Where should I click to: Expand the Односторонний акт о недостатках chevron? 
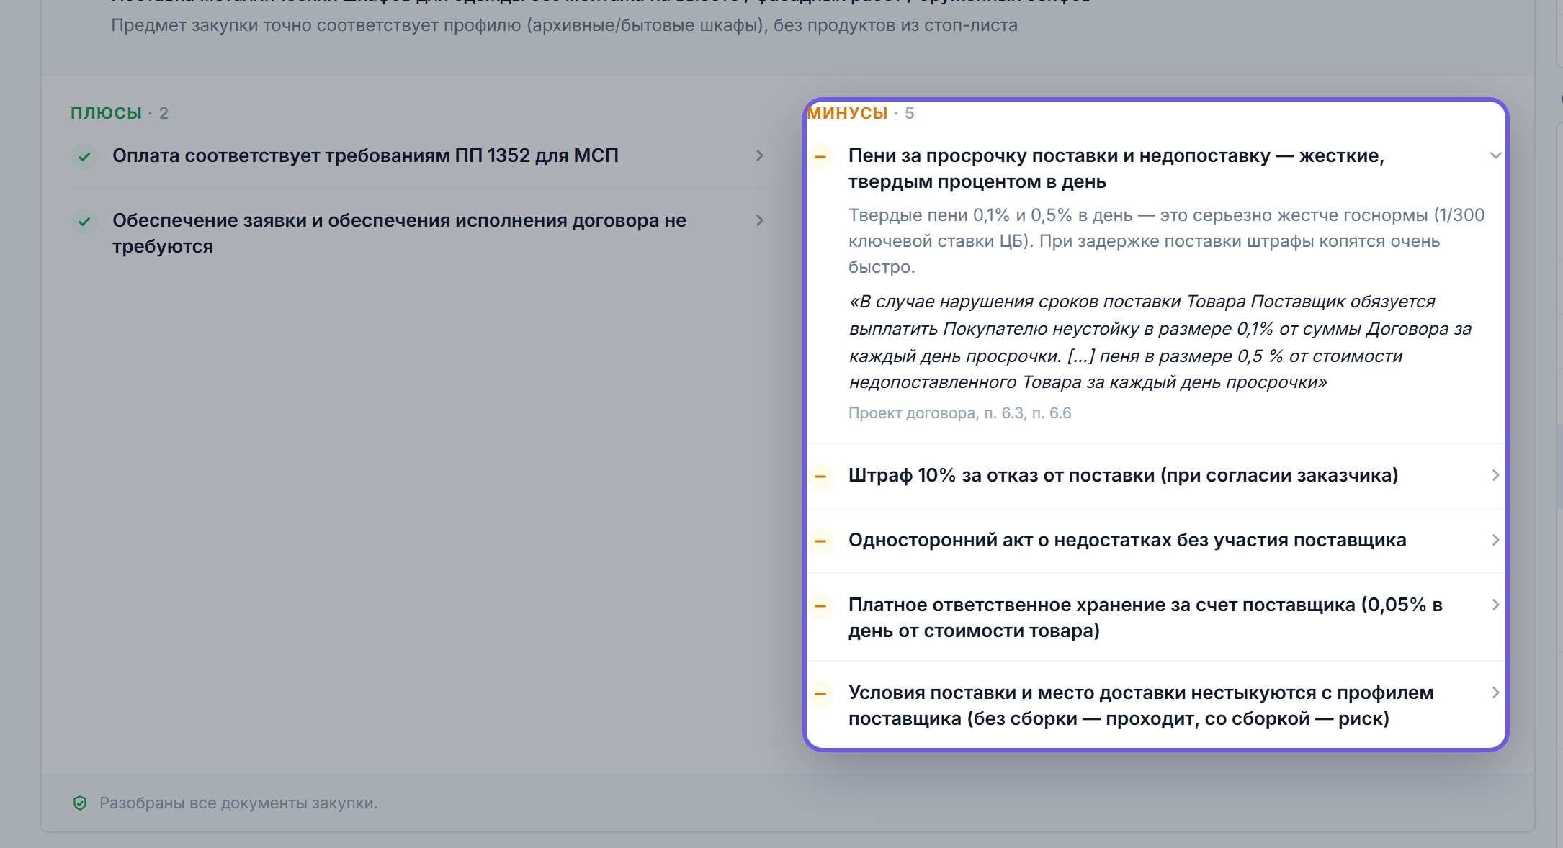pos(1495,540)
